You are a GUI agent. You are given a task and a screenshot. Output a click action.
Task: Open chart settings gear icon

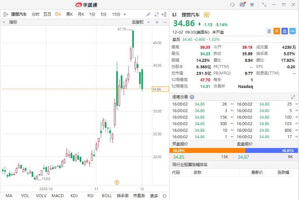pos(164,196)
